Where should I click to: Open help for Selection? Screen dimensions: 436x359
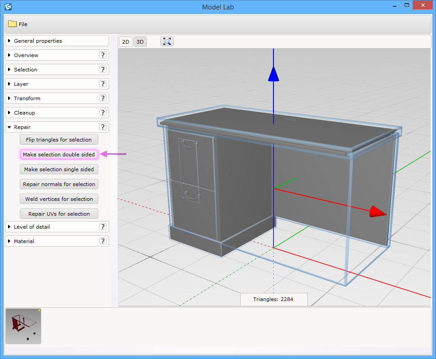[x=103, y=69]
